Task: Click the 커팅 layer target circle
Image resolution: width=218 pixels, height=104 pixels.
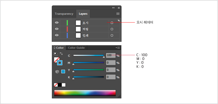Action: 112,29
